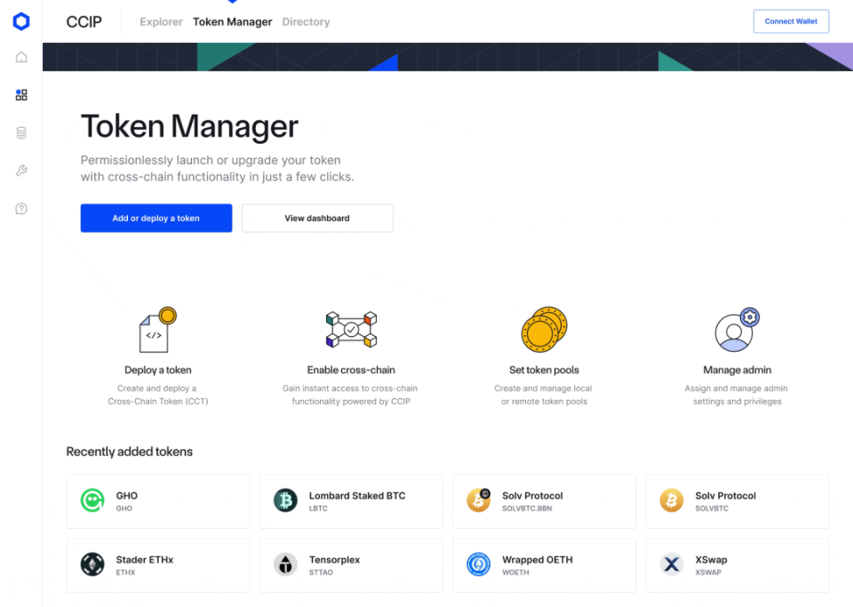Viewport: 853px width, 607px height.
Task: Open the Lombard Staked BTC card
Action: coord(352,501)
